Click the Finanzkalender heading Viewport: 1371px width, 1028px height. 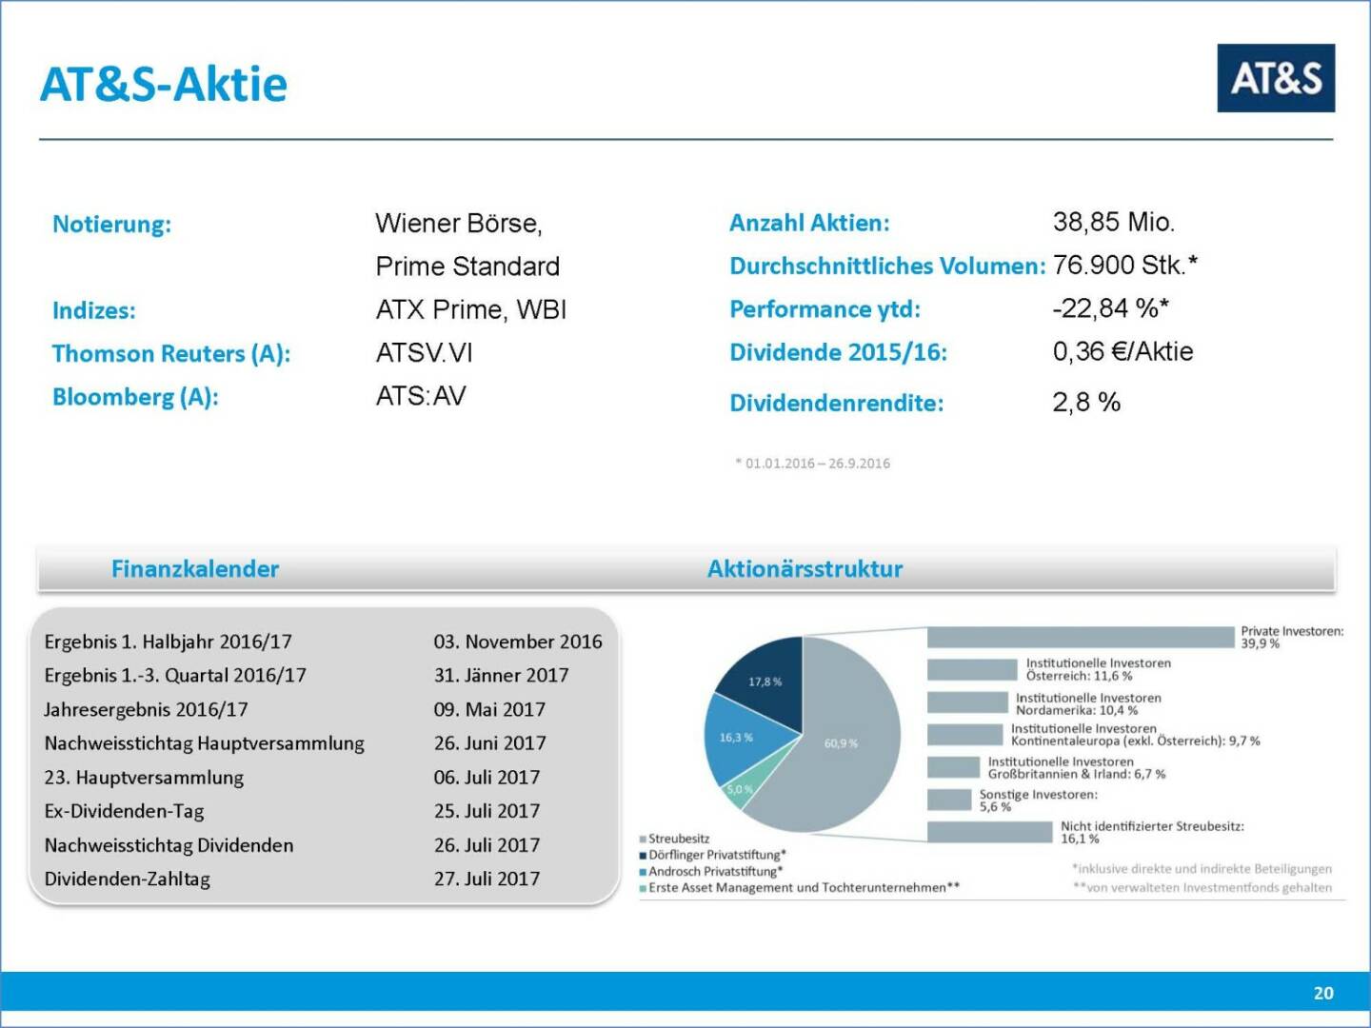click(x=195, y=569)
